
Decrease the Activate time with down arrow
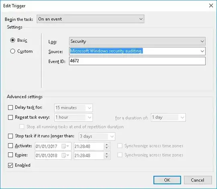[106, 148]
